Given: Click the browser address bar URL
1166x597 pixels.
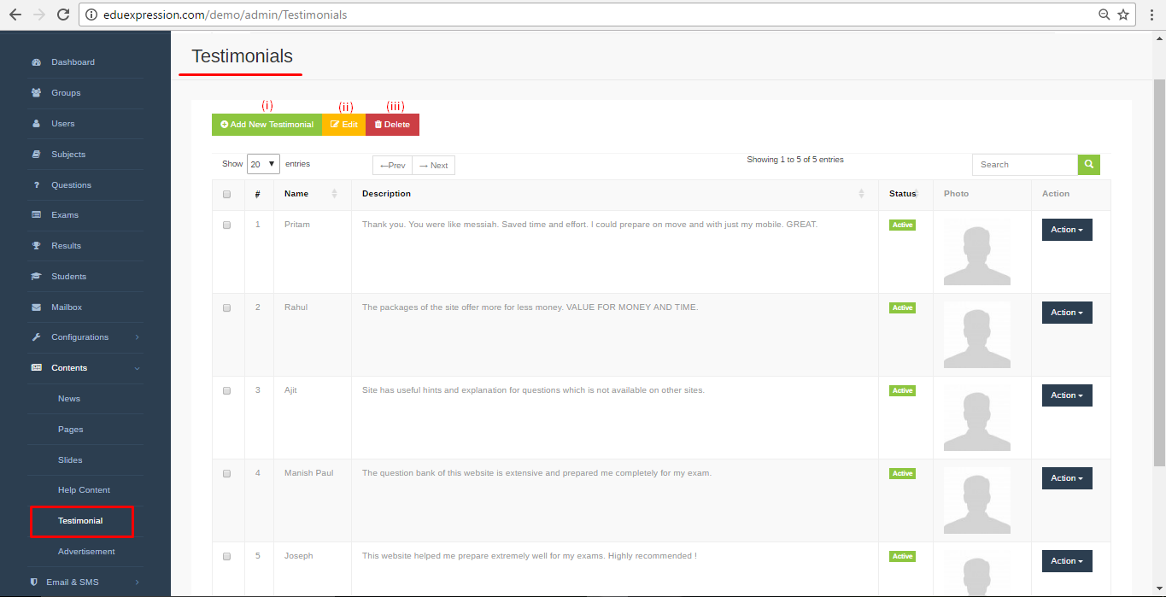Looking at the screenshot, I should pyautogui.click(x=226, y=15).
